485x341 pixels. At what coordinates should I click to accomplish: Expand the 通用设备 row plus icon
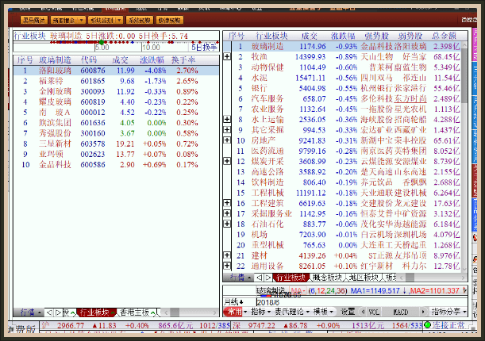tap(227, 266)
